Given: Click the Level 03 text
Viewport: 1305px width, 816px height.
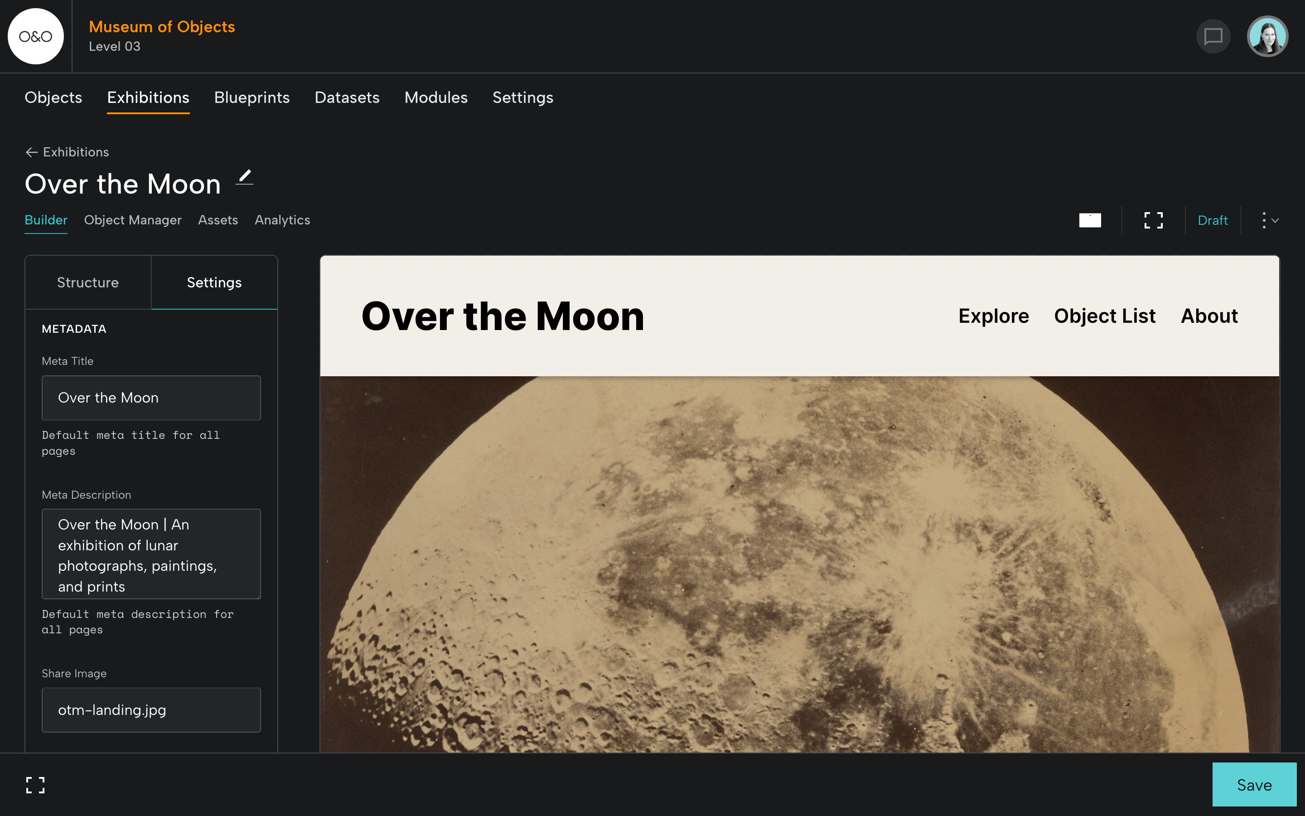Looking at the screenshot, I should point(115,46).
